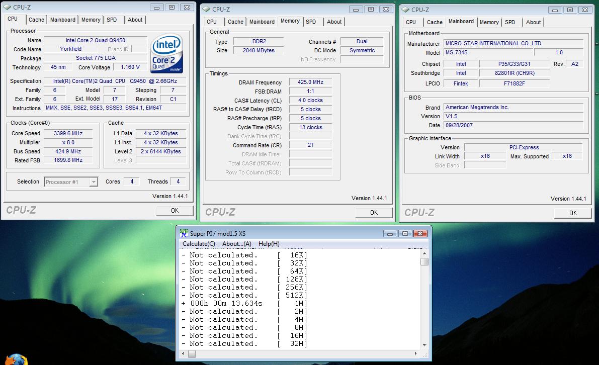Viewport: 599px width, 365px height.
Task: Select Mainboard tab in middle CPU-Z window
Action: pyautogui.click(x=262, y=22)
